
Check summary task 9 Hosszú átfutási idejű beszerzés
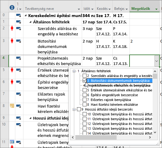79,109
